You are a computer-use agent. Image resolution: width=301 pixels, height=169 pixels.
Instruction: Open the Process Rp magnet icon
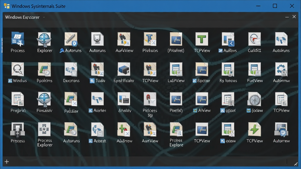[150, 99]
